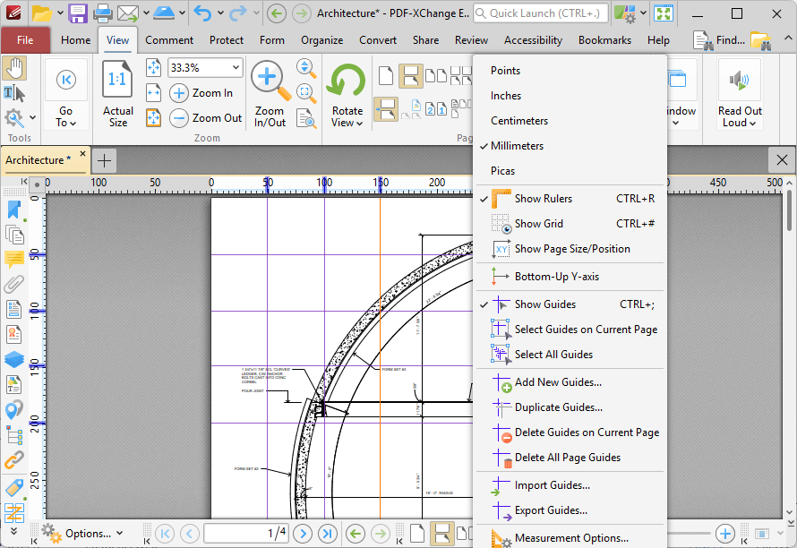Screen dimensions: 797x548
Task: Open the Links pane from sidebar
Action: [x=13, y=460]
